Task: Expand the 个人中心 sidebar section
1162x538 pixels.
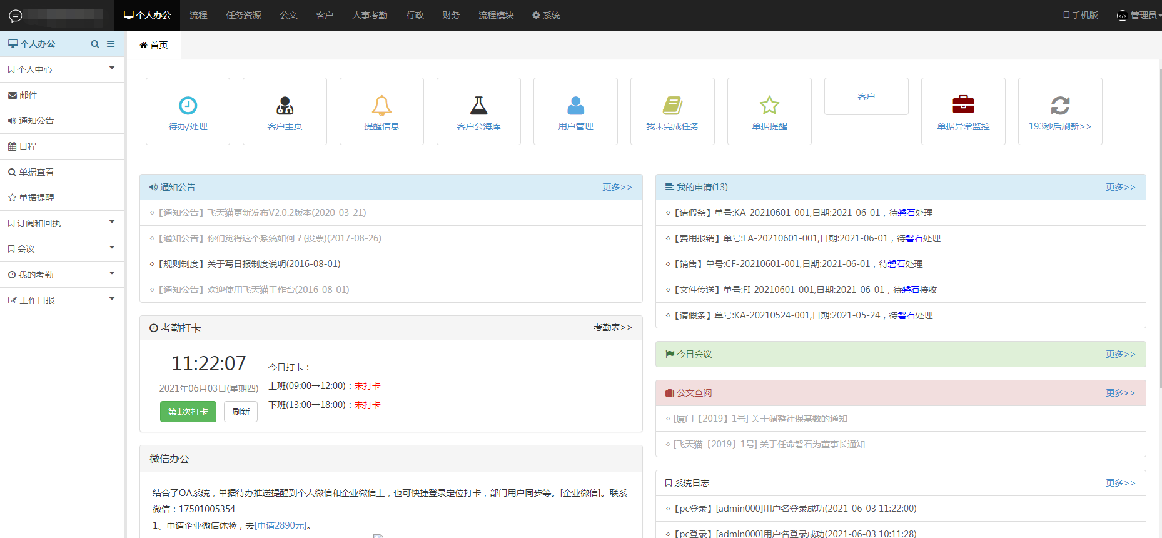Action: coord(61,69)
